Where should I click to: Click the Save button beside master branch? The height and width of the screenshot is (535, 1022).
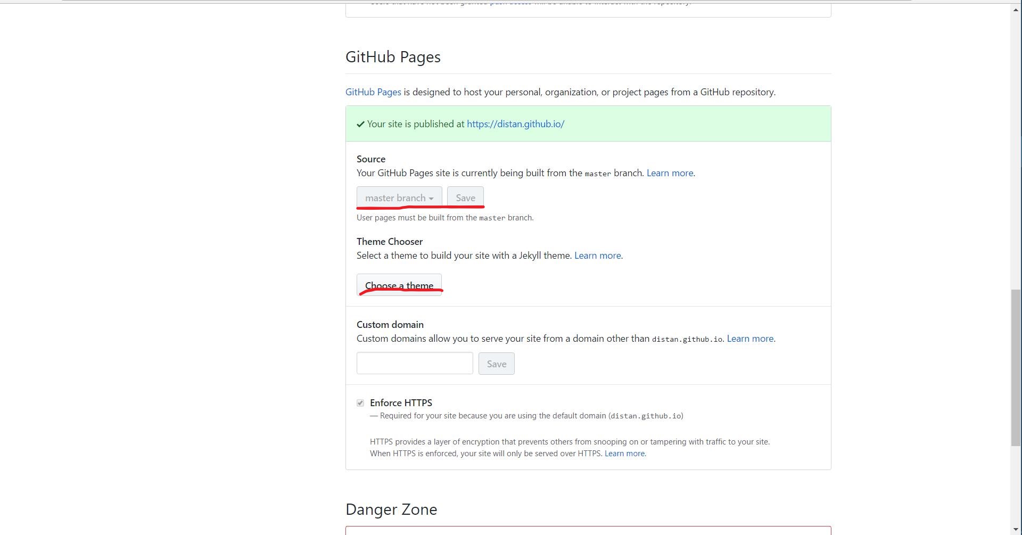pos(465,197)
